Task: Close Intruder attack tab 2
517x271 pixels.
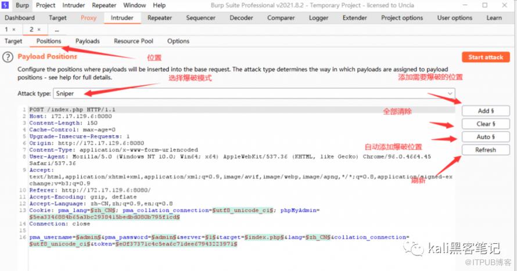Action: pyautogui.click(x=39, y=30)
